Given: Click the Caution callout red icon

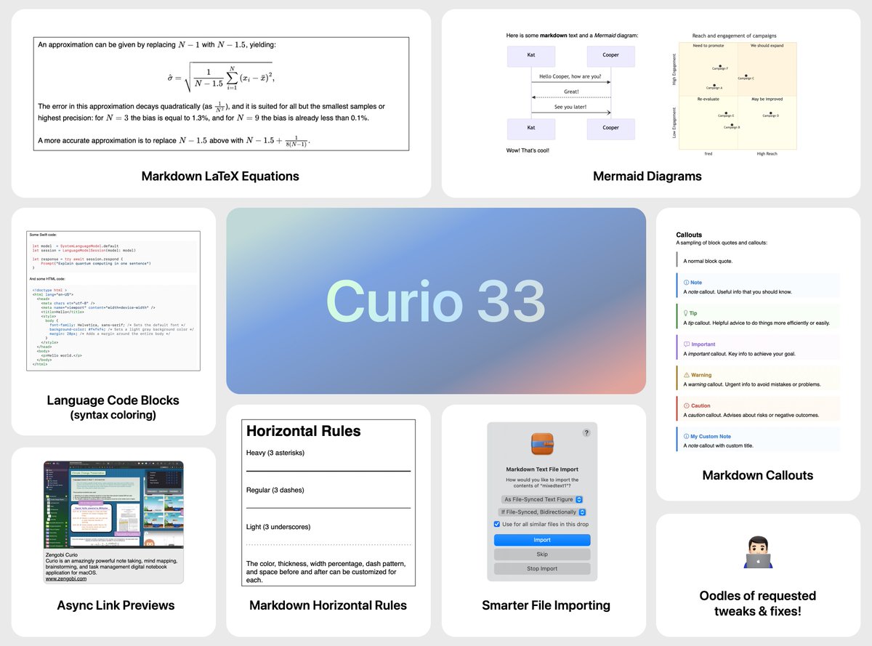Looking at the screenshot, I should [x=686, y=405].
